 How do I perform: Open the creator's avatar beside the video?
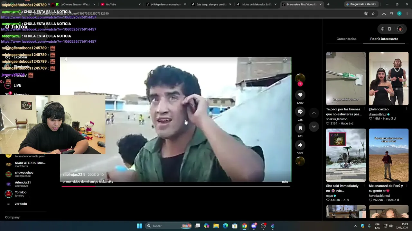coord(300,78)
